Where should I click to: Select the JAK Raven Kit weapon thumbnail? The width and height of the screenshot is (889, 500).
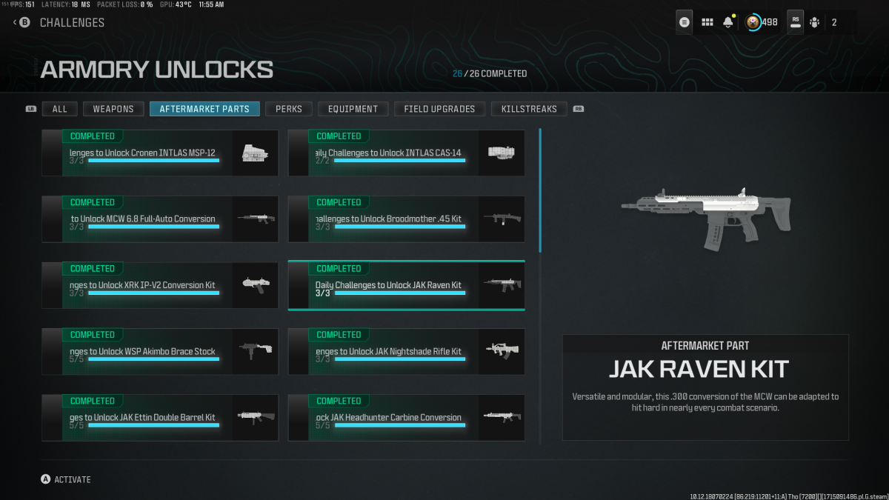[502, 285]
